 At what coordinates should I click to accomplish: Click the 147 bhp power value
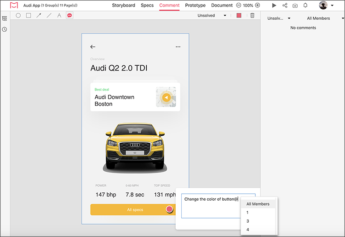tap(106, 195)
